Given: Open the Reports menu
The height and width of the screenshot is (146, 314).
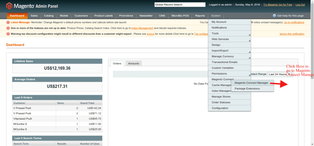Looking at the screenshot, I should pos(200,16).
